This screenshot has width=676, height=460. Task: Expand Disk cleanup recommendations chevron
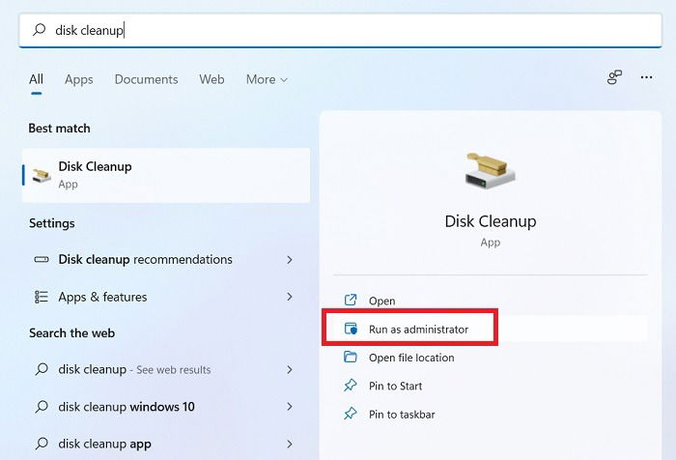290,260
